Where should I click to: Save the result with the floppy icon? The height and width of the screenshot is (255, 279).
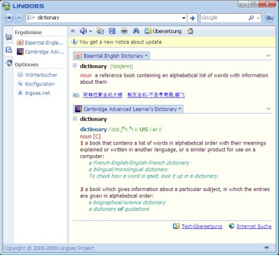coord(112,31)
